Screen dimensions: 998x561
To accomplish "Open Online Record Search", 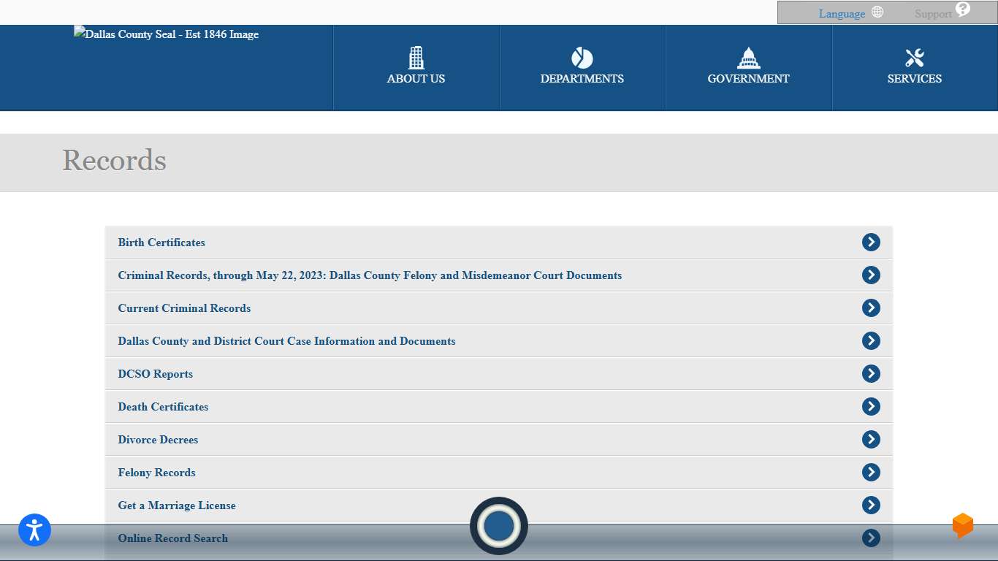I will pos(172,538).
